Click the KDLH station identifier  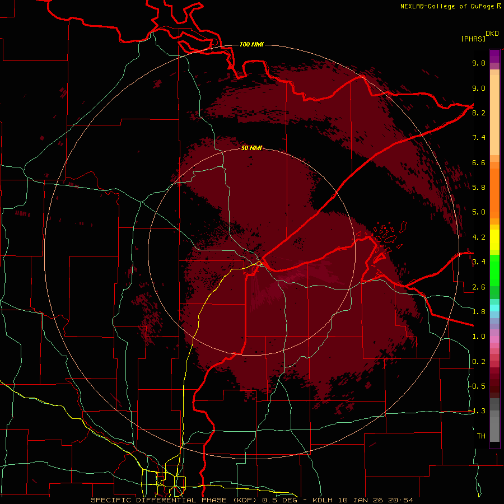click(323, 500)
